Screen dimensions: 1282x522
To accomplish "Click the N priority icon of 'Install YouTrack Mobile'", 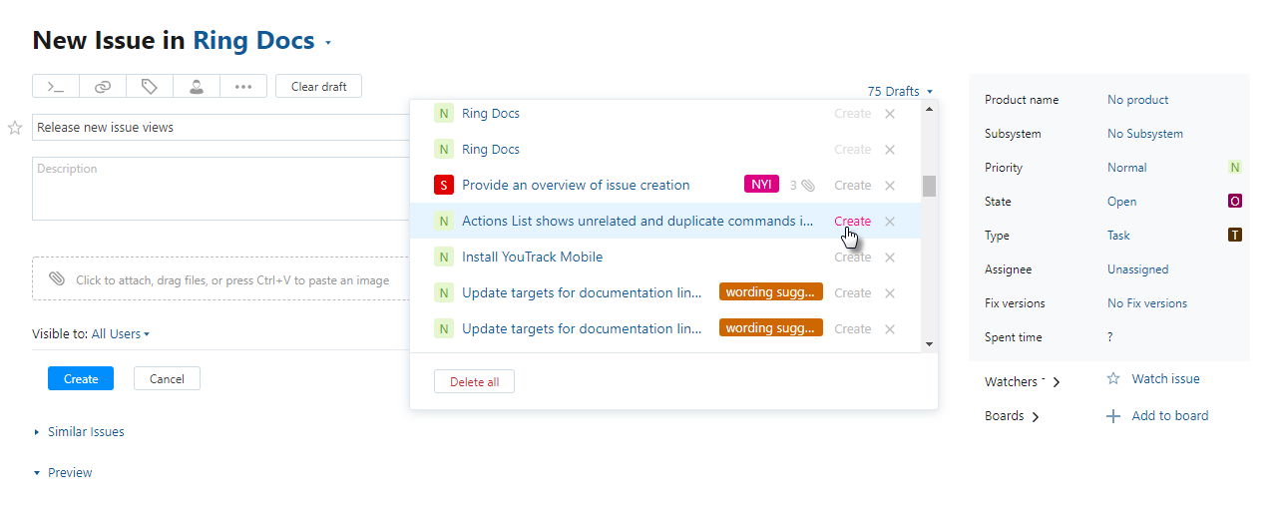I will coord(444,257).
